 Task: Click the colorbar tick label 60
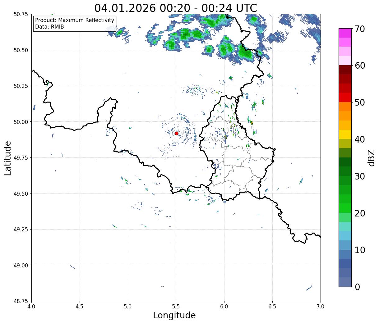pyautogui.click(x=360, y=66)
